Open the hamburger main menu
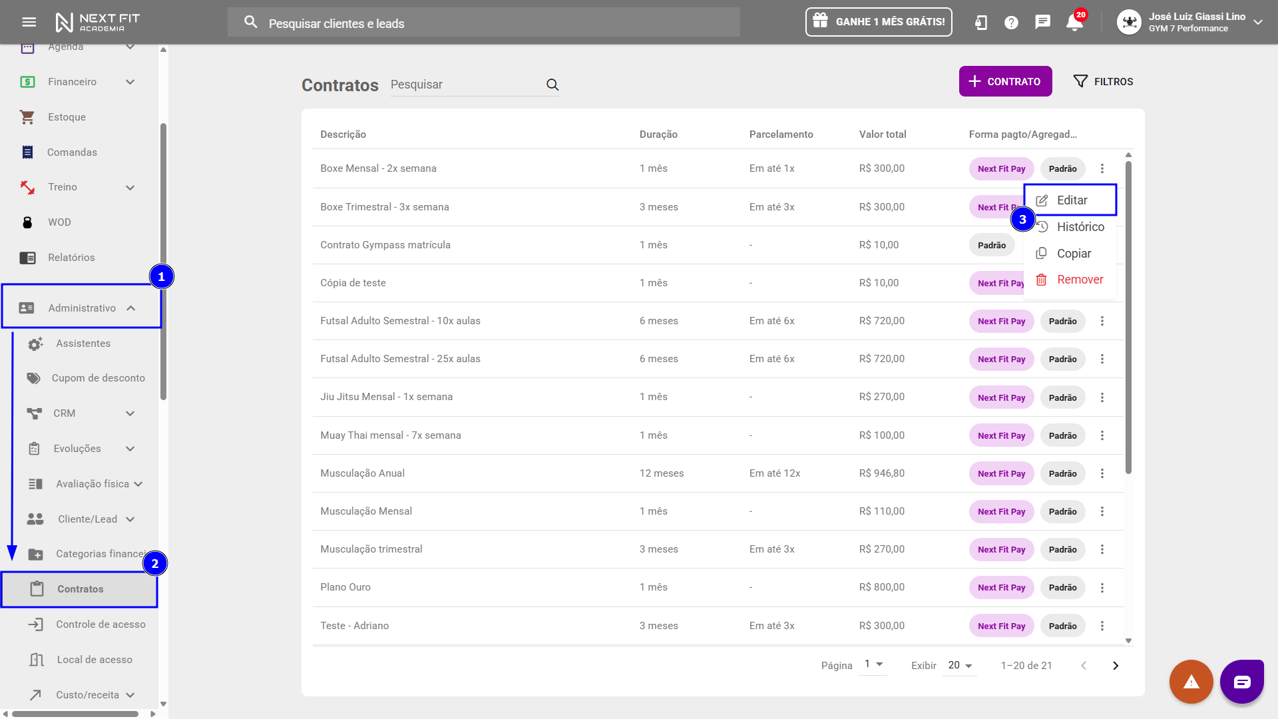Screen dimensions: 1278x719 tap(29, 22)
